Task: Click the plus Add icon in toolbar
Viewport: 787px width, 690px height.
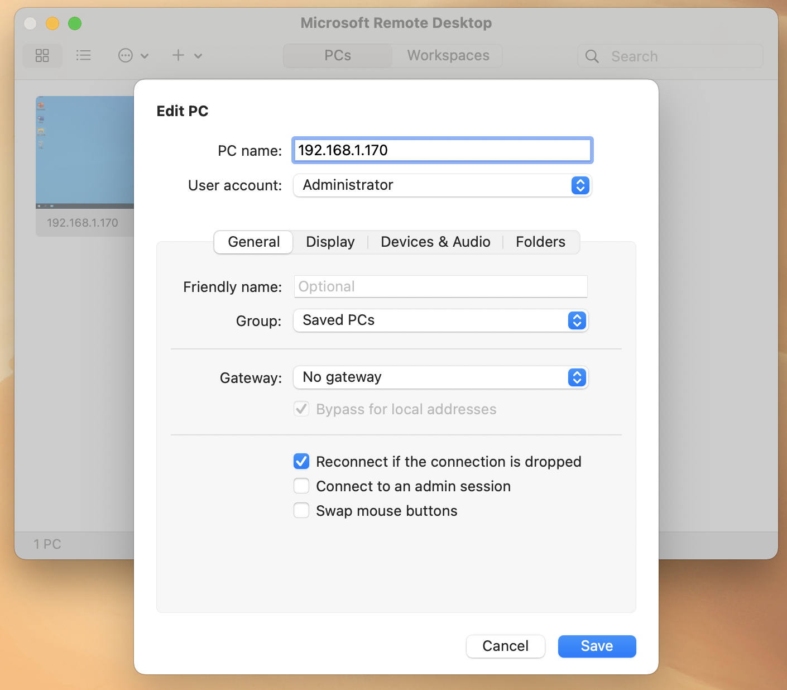Action: pos(178,55)
